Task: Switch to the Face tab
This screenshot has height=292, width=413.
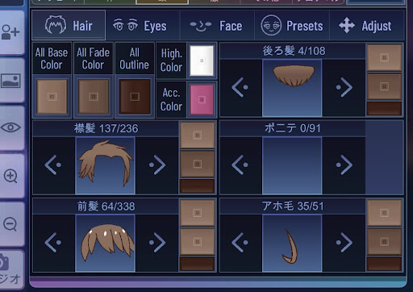Action: (216, 26)
